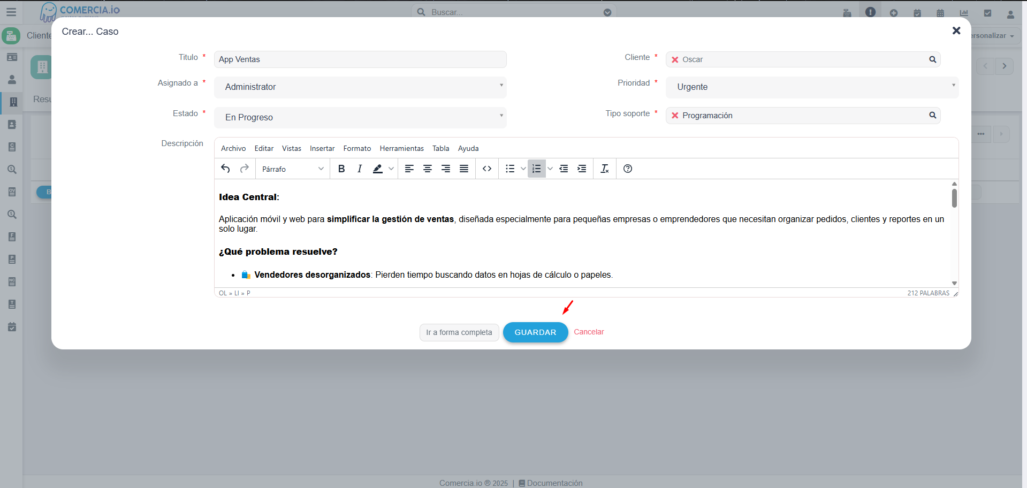1027x488 pixels.
Task: Click Ir a forma completa button
Action: point(459,332)
